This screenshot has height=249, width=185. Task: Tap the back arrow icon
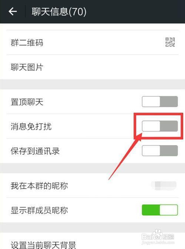[x=13, y=11]
